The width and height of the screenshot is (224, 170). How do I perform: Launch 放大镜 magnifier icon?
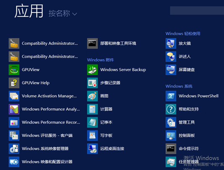[x=171, y=43]
